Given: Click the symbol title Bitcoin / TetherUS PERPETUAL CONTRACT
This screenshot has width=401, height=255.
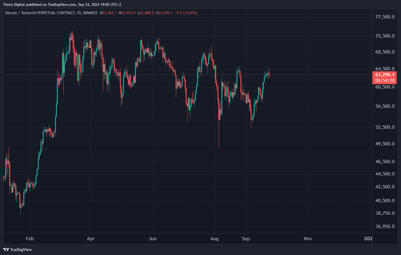Looking at the screenshot, I should [x=40, y=13].
